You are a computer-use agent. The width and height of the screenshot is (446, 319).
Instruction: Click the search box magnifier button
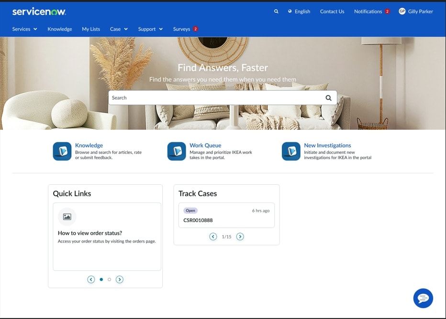[x=329, y=97]
